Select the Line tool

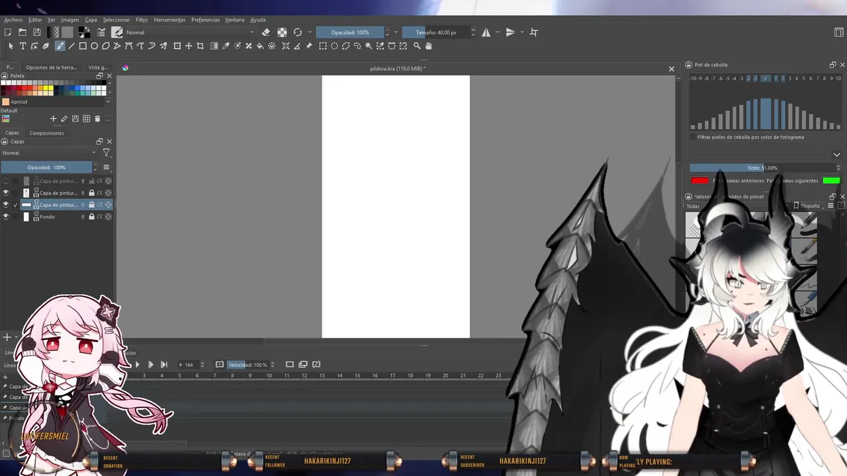click(71, 46)
